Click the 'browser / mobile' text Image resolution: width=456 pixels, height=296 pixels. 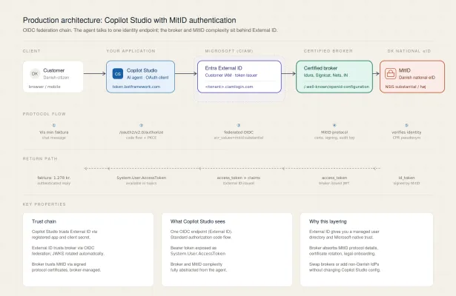(x=44, y=87)
